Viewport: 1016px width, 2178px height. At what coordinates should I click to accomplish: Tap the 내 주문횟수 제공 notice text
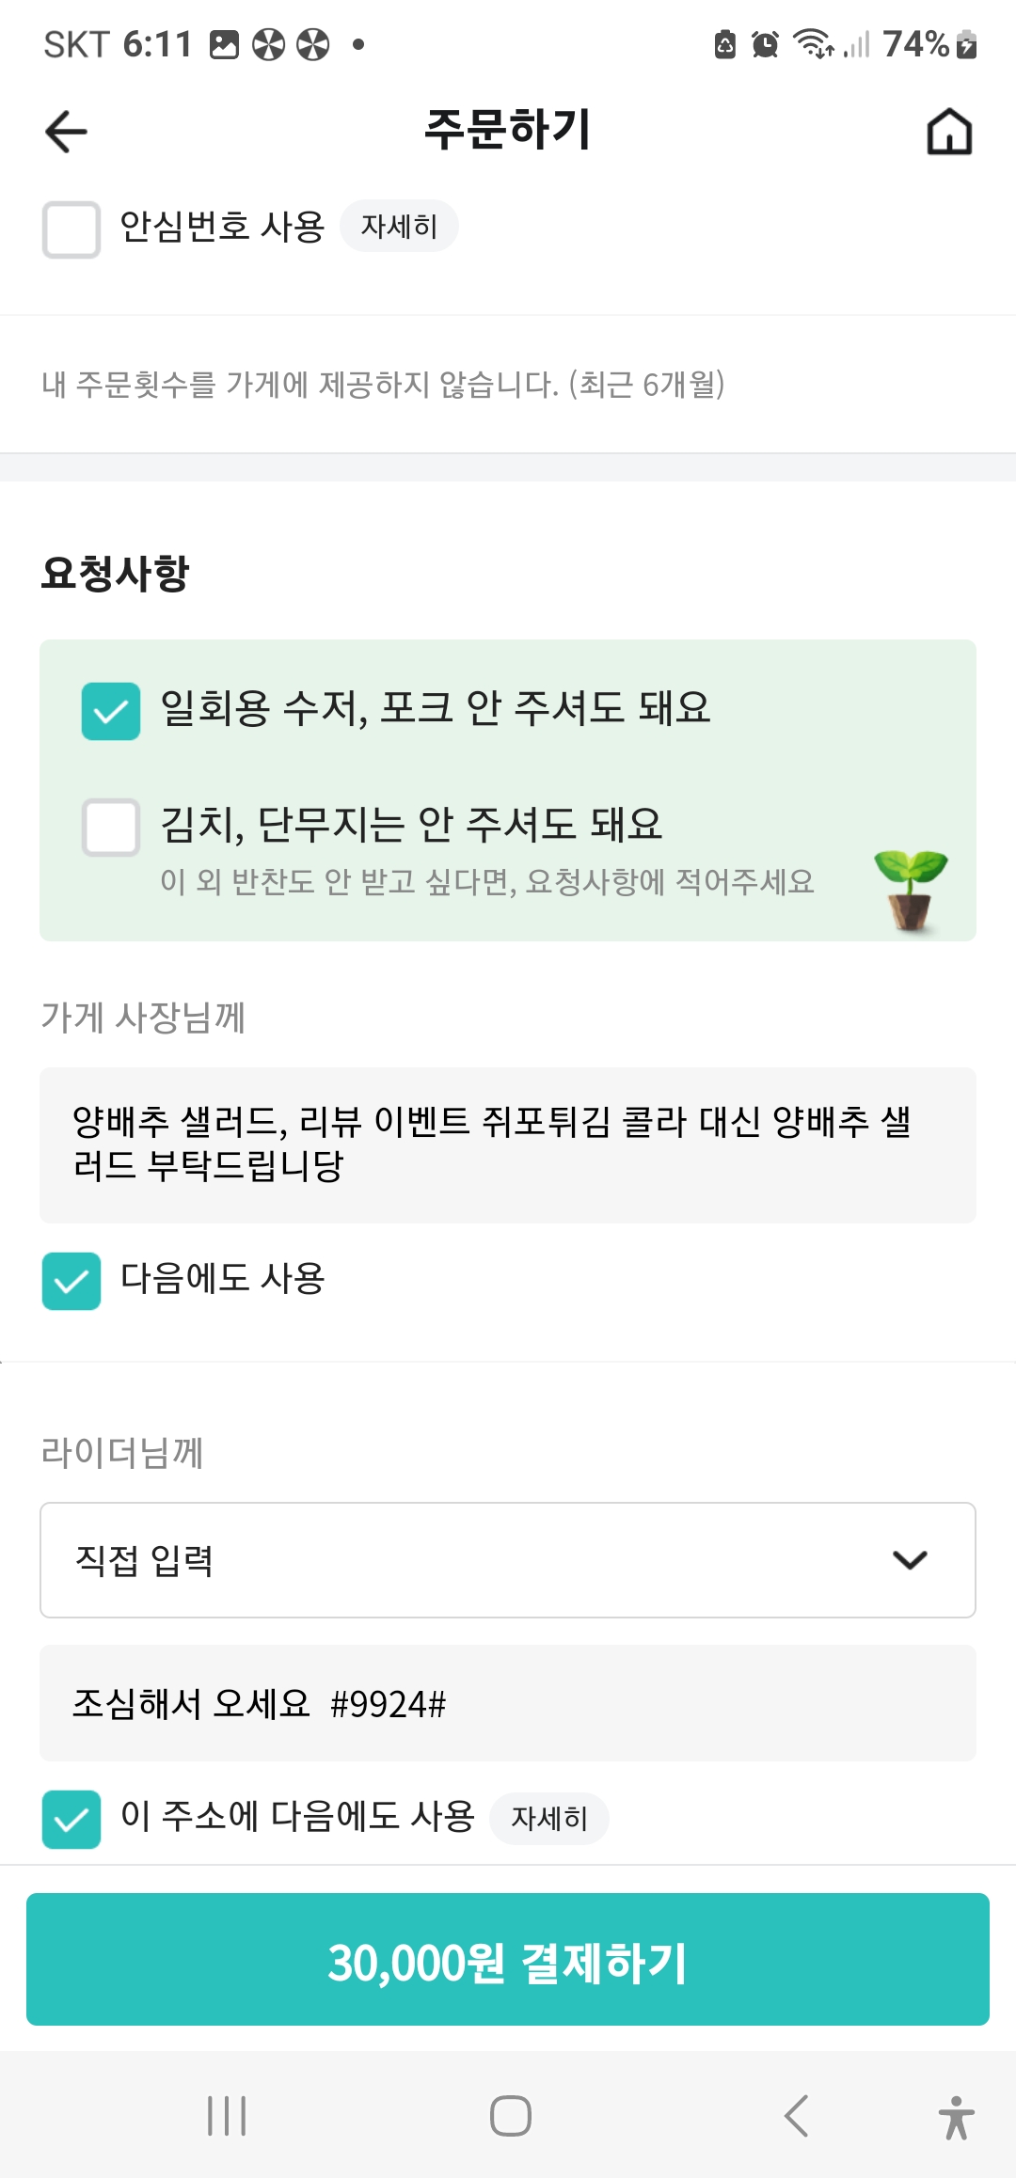click(383, 384)
